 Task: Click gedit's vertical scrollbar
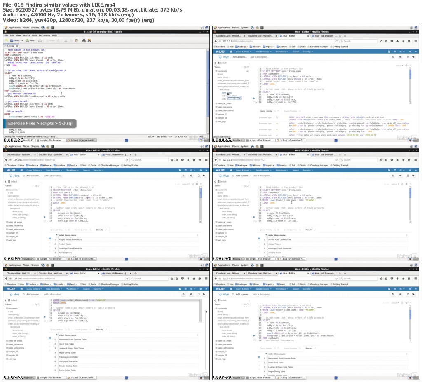tap(208, 91)
